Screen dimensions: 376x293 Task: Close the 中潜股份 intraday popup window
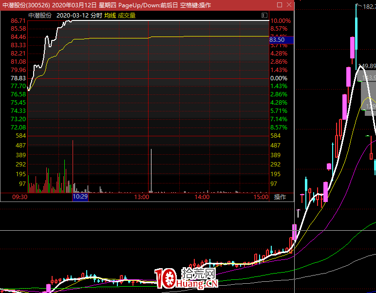[x=289, y=5]
